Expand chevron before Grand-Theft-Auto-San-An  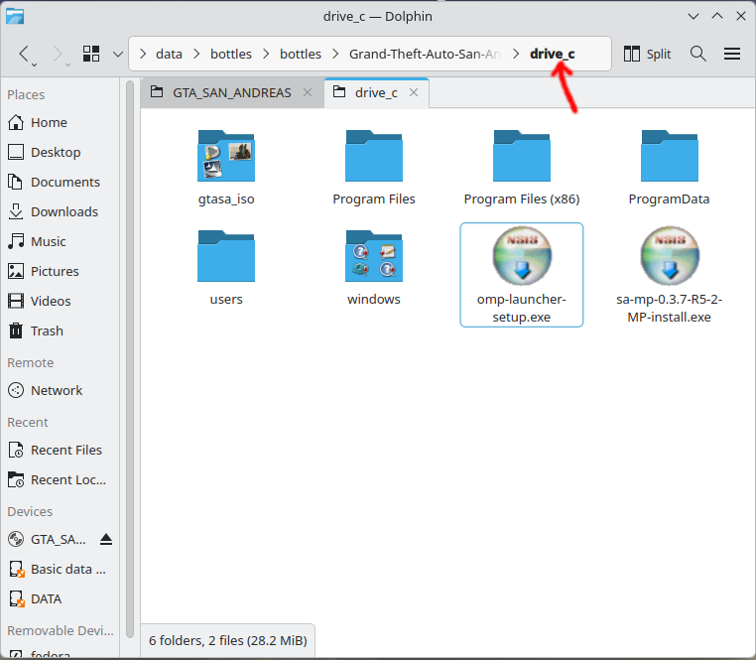point(335,54)
